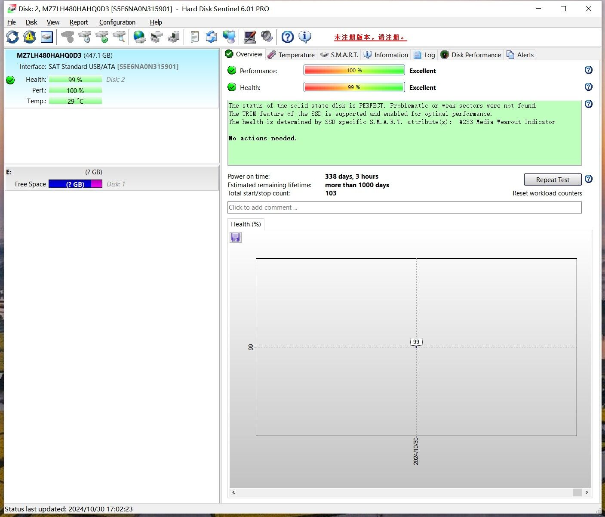
Task: Click the networked computers toolbar icon
Action: tap(229, 37)
